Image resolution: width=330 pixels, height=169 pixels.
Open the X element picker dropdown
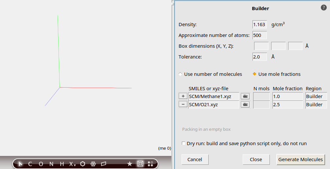point(72,164)
